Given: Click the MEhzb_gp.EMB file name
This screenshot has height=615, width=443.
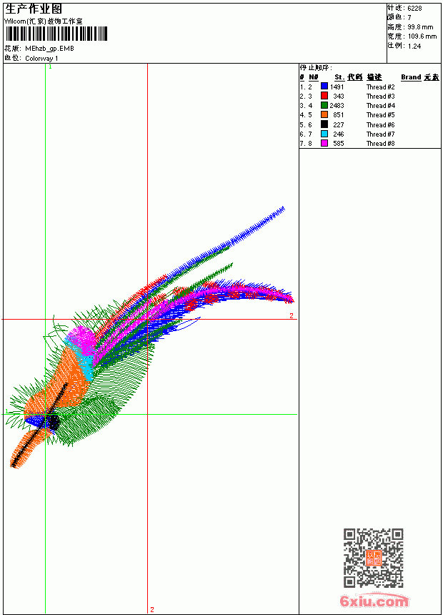Looking at the screenshot, I should pos(49,49).
